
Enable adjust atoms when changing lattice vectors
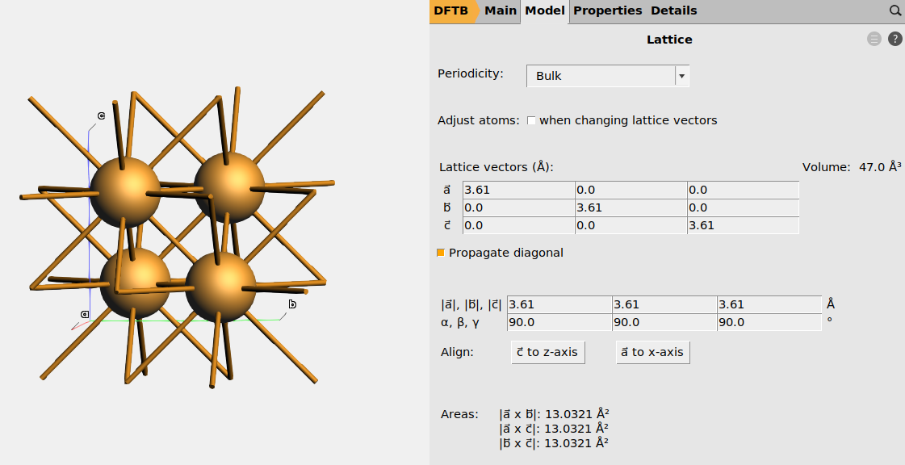pos(531,120)
